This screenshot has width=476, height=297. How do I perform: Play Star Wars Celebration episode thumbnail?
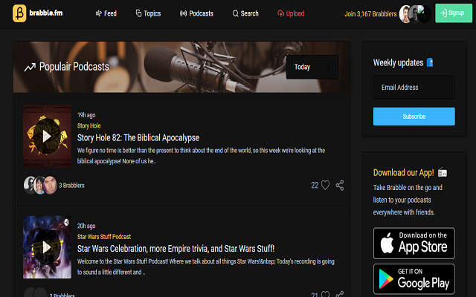(x=48, y=247)
